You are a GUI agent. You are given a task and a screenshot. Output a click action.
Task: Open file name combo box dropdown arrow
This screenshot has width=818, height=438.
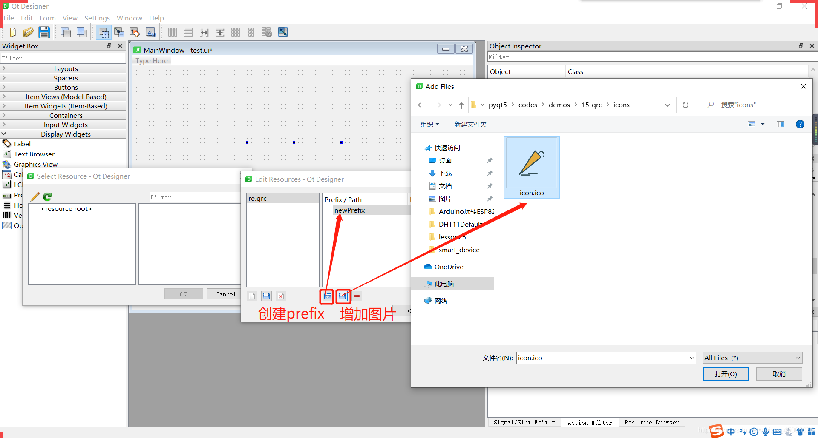point(691,358)
